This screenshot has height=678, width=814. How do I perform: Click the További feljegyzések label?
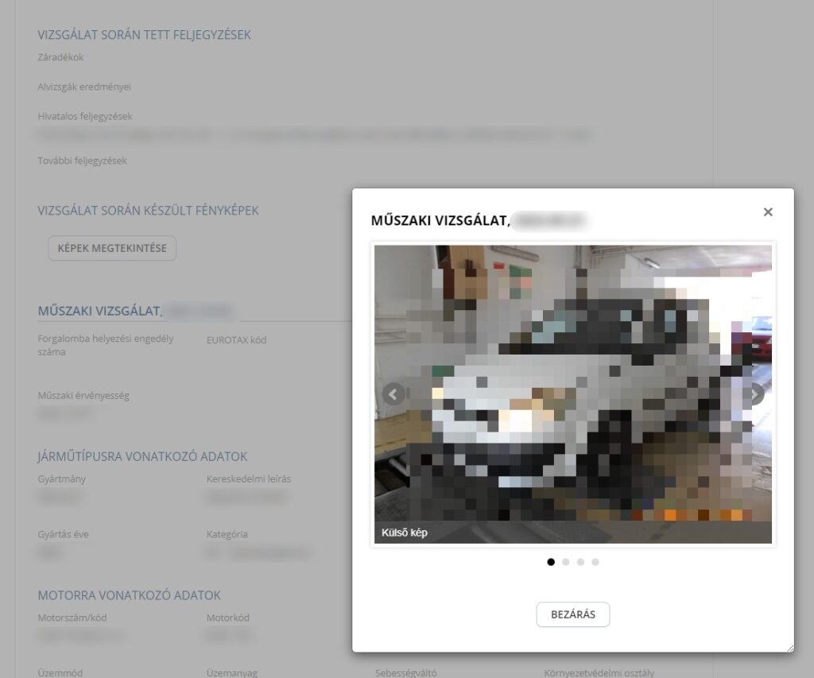pos(82,161)
